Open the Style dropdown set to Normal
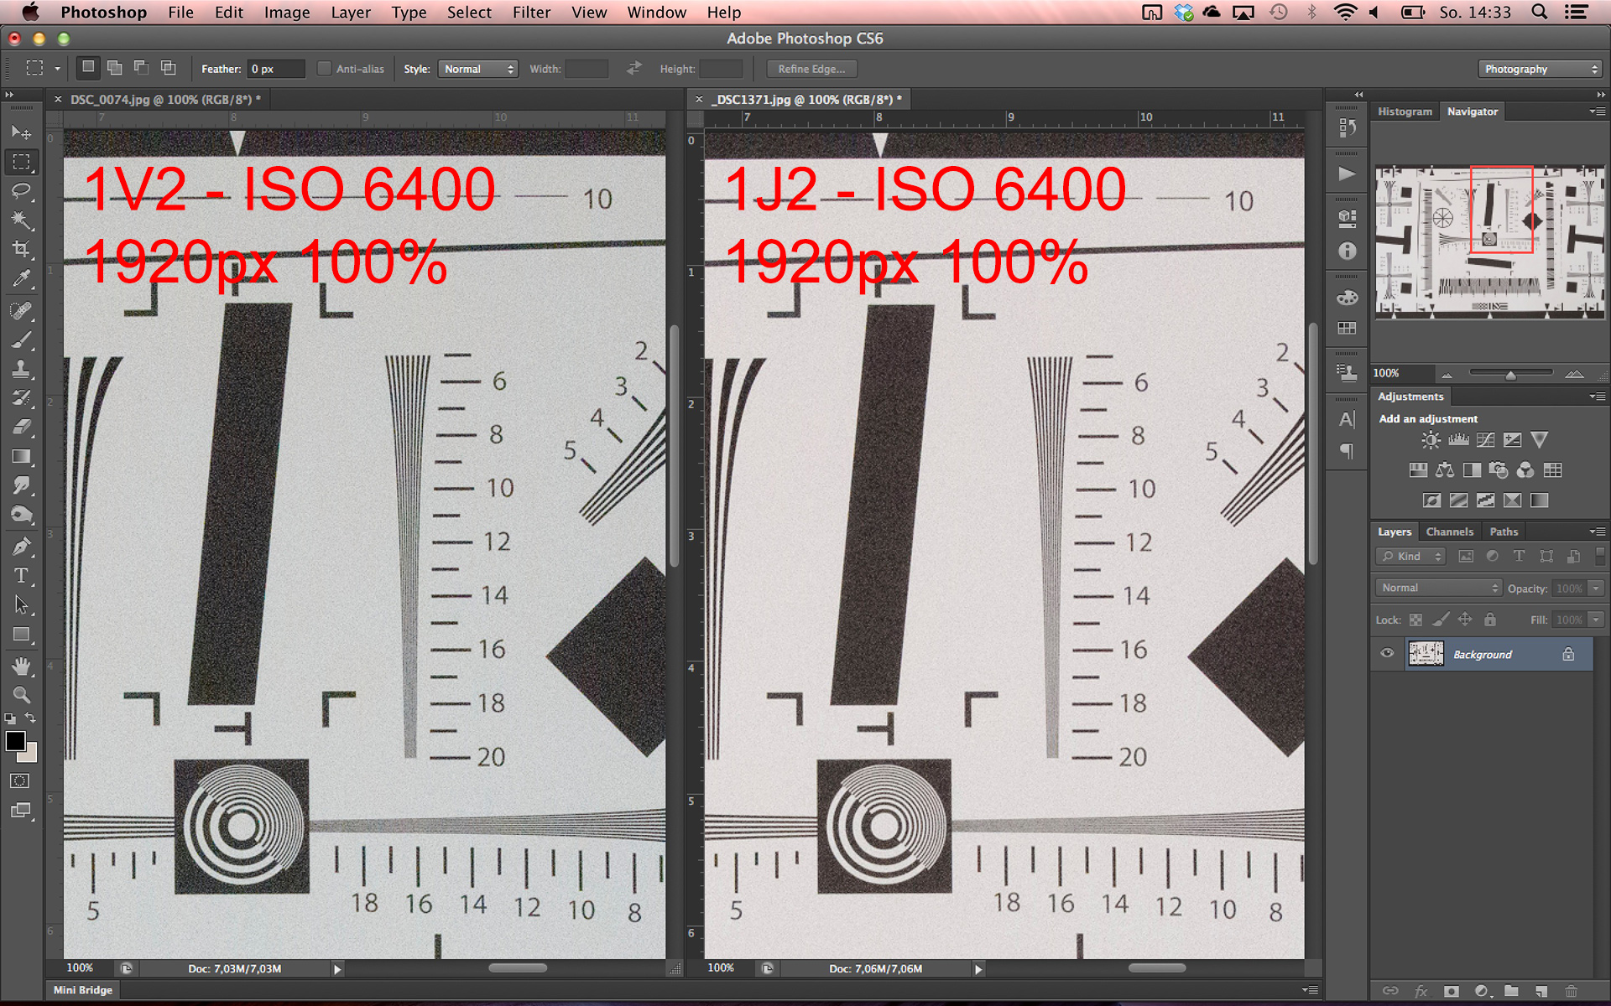This screenshot has height=1006, width=1611. click(x=477, y=69)
